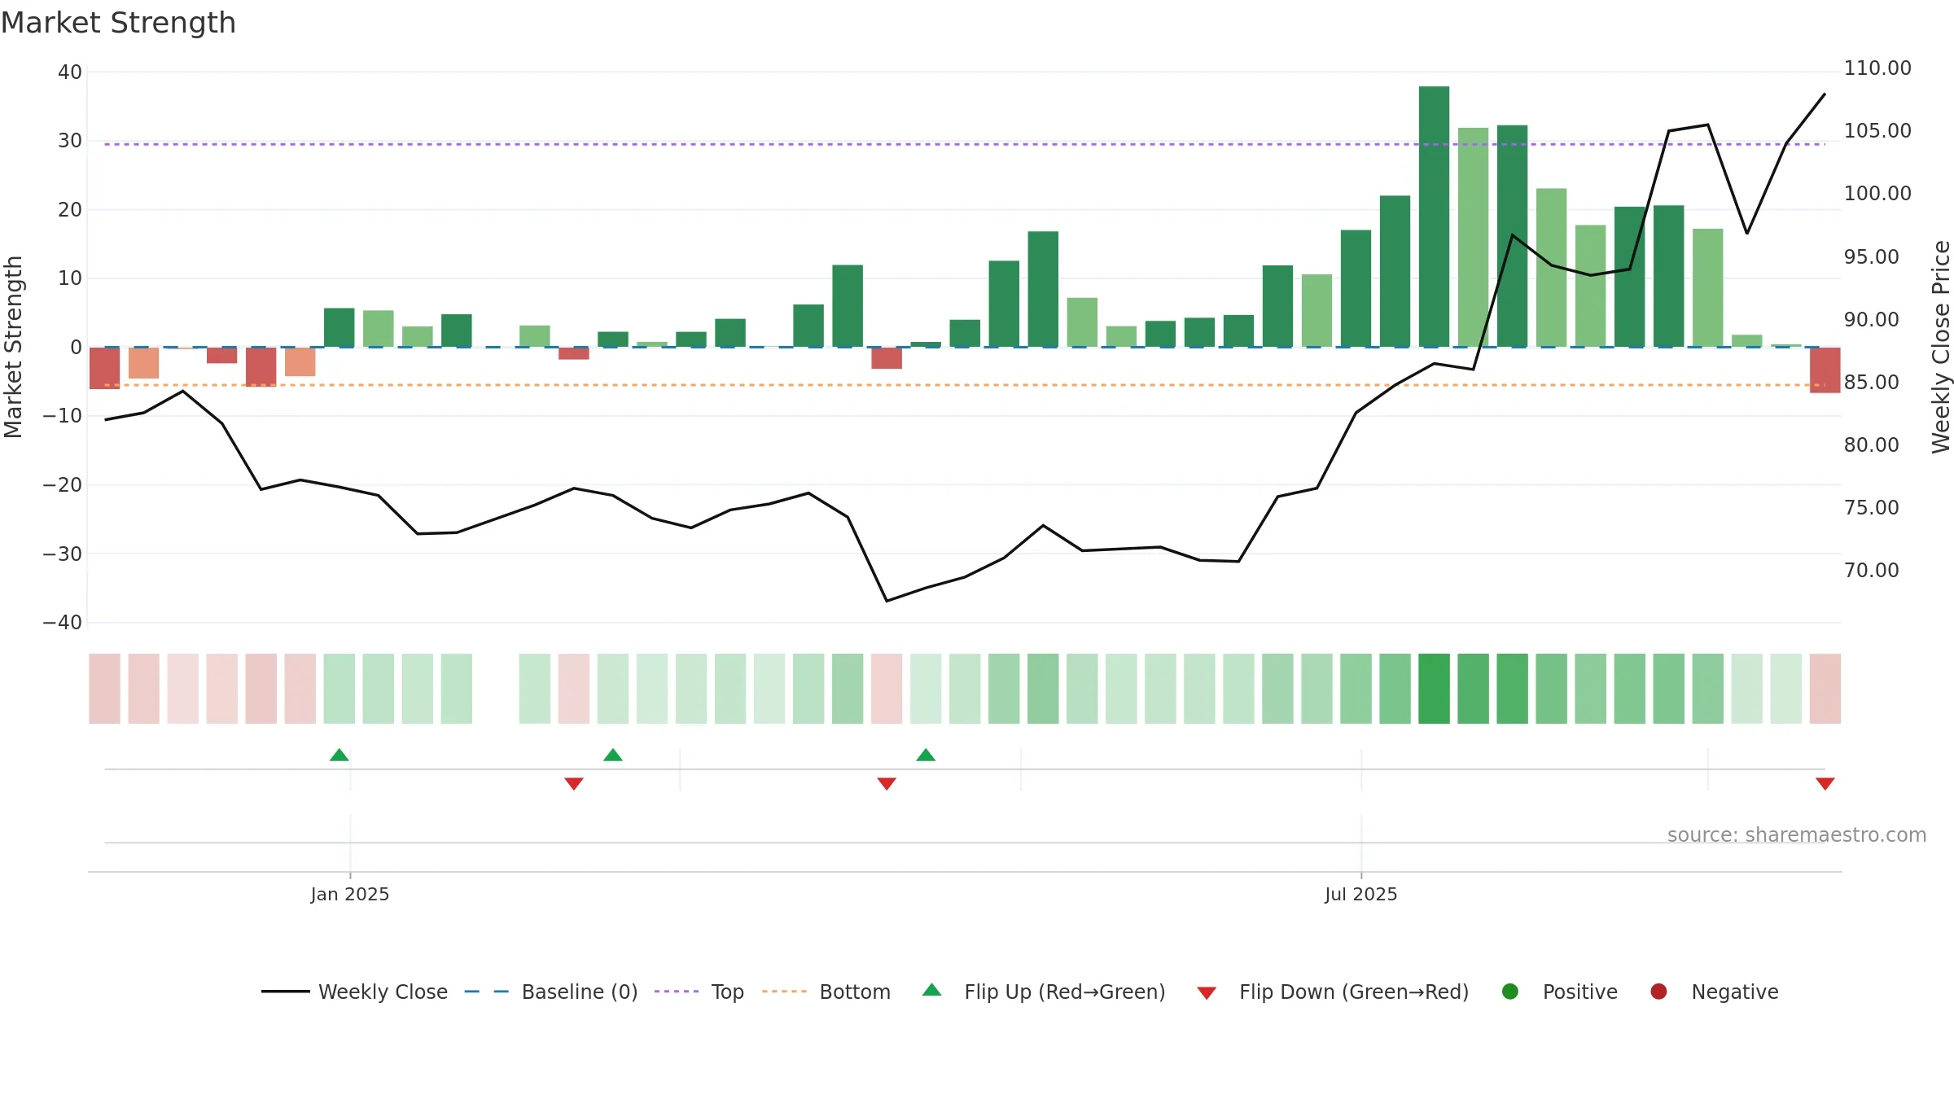Image resolution: width=1954 pixels, height=1099 pixels.
Task: Click the −40 strength axis label
Action: click(63, 623)
